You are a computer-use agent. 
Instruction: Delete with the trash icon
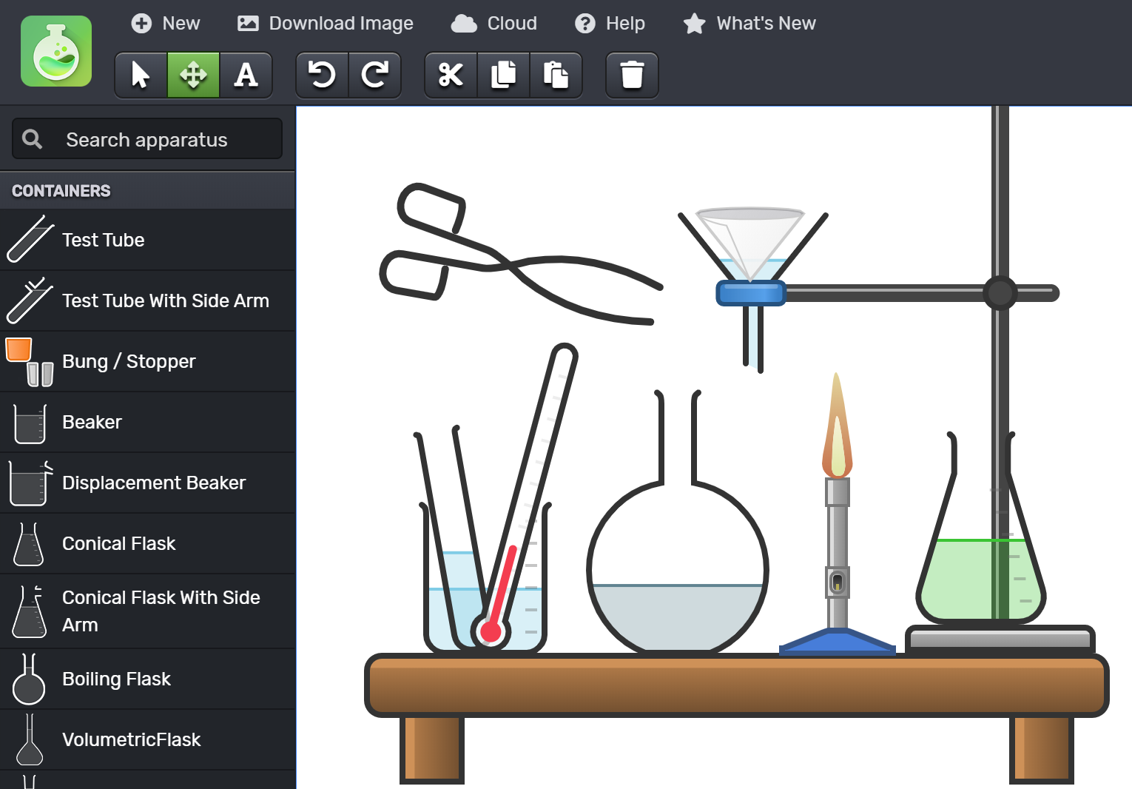(x=632, y=75)
